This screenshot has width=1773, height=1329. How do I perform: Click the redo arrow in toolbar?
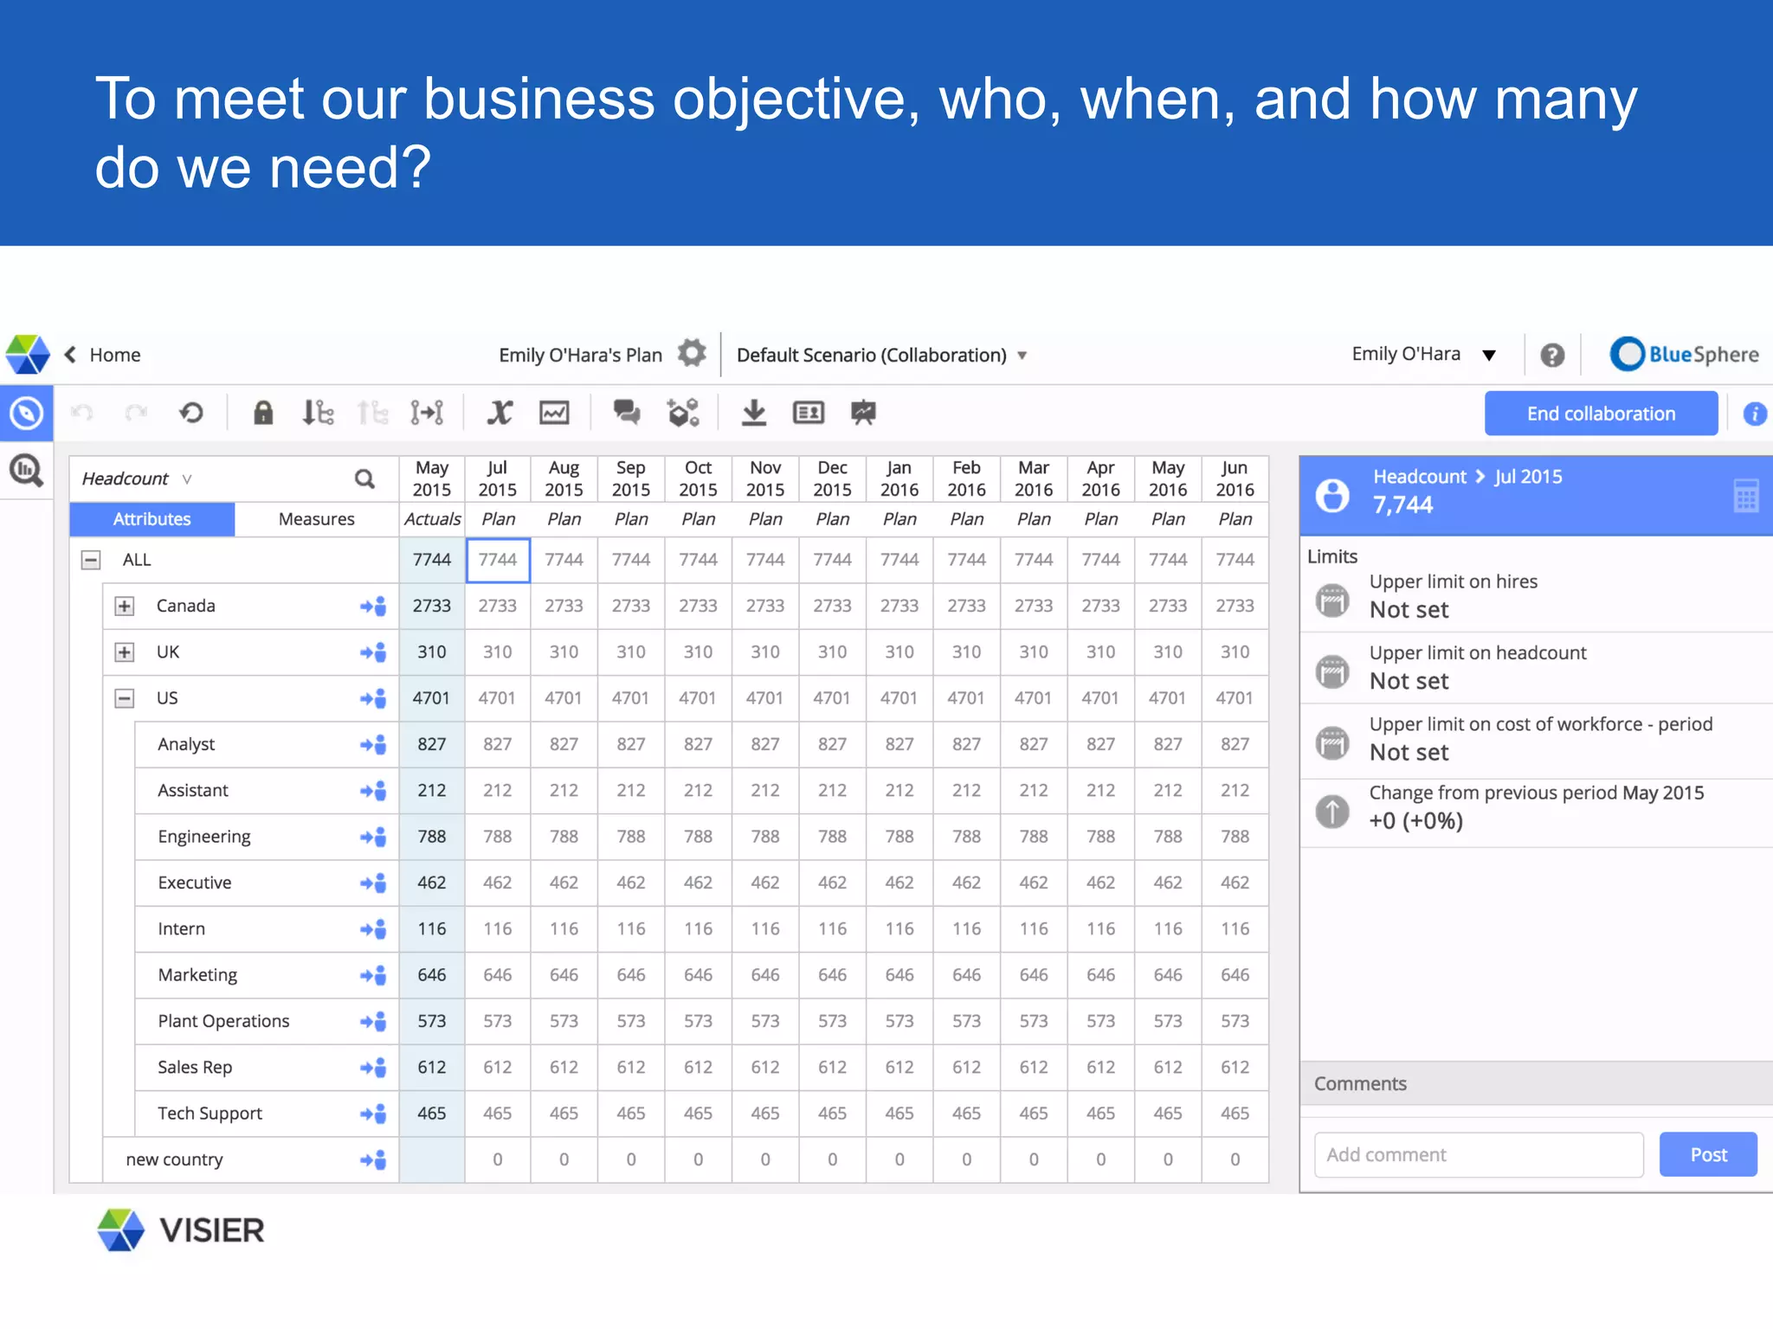click(137, 413)
